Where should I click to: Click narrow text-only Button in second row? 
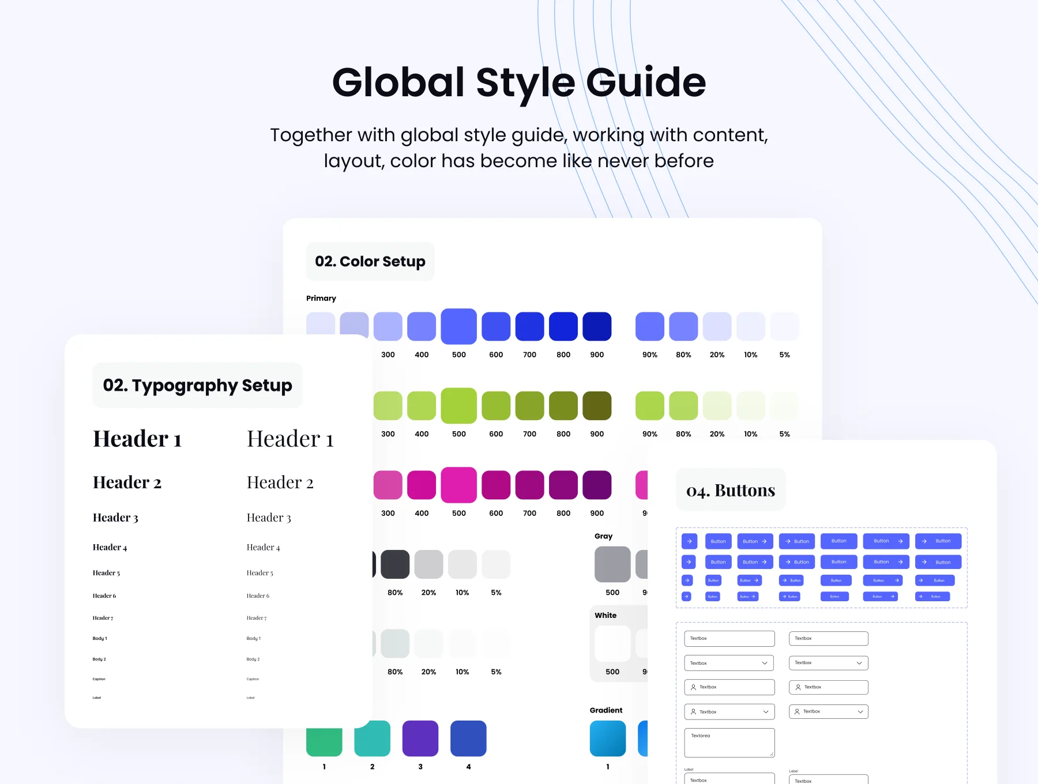(x=719, y=562)
